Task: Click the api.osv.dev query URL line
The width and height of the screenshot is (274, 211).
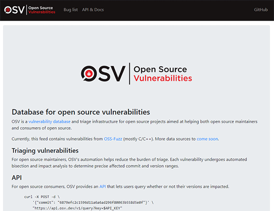Action: click(77, 208)
